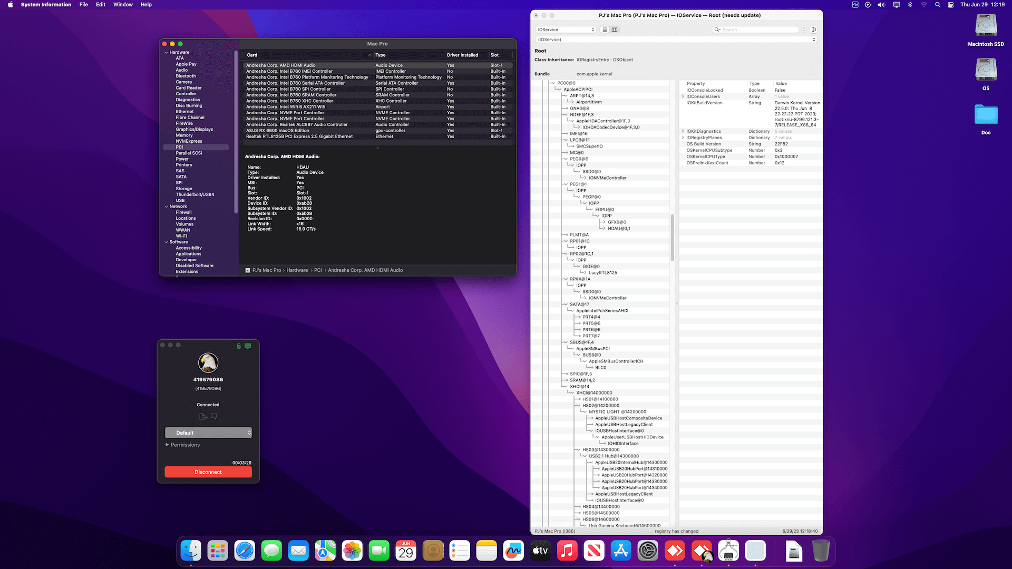Image resolution: width=1012 pixels, height=569 pixels.
Task: Click the IORegistryExplorer tree scrollbar
Action: [672, 237]
